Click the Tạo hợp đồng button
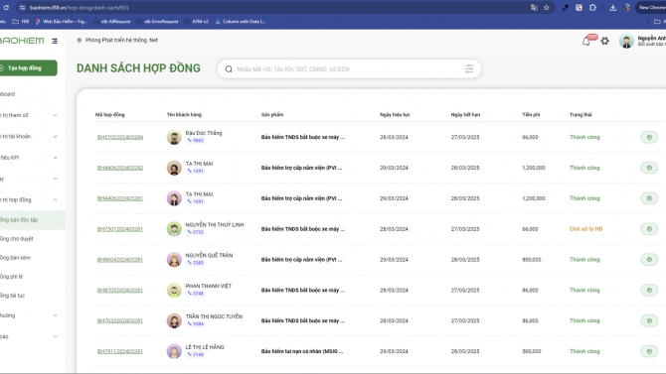 [28, 67]
